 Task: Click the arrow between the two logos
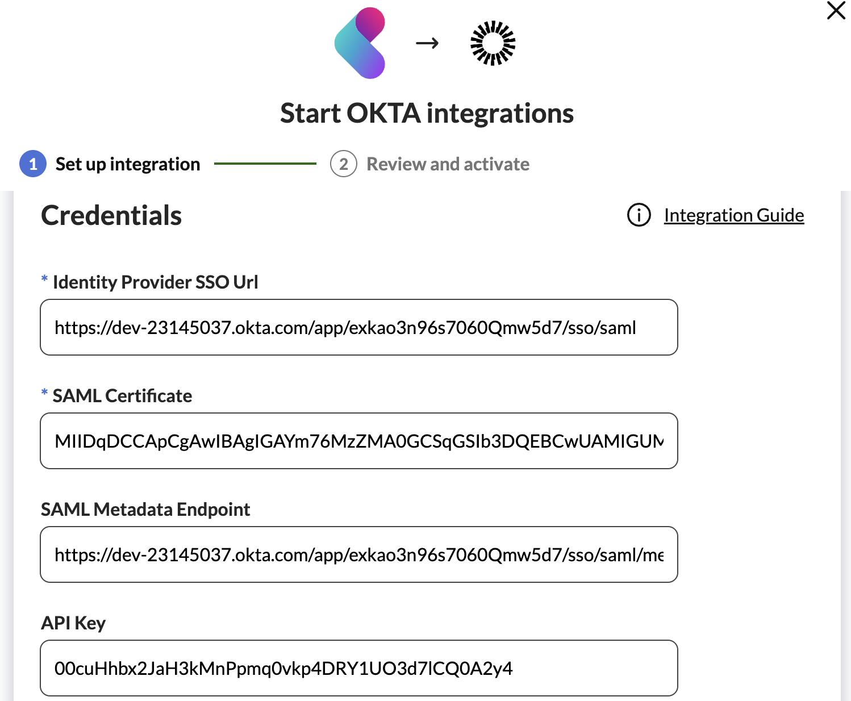pyautogui.click(x=427, y=43)
